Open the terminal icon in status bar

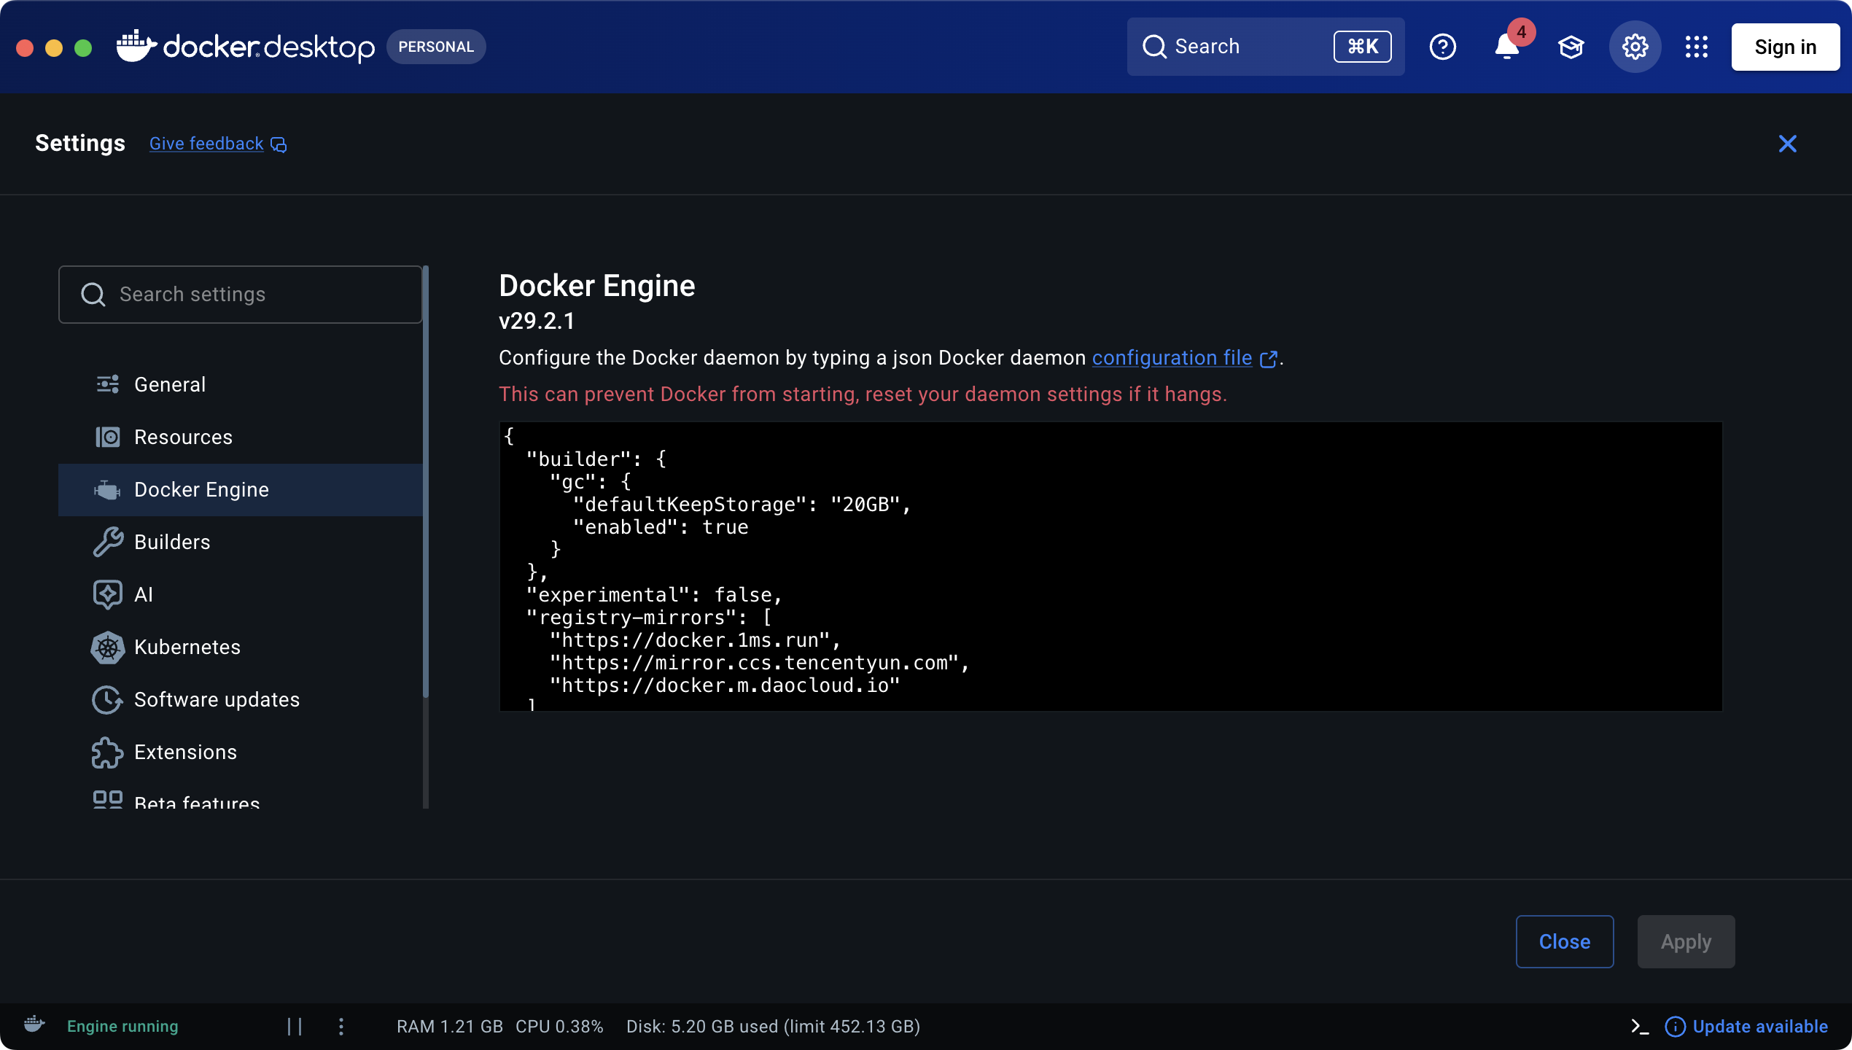pyautogui.click(x=1640, y=1027)
